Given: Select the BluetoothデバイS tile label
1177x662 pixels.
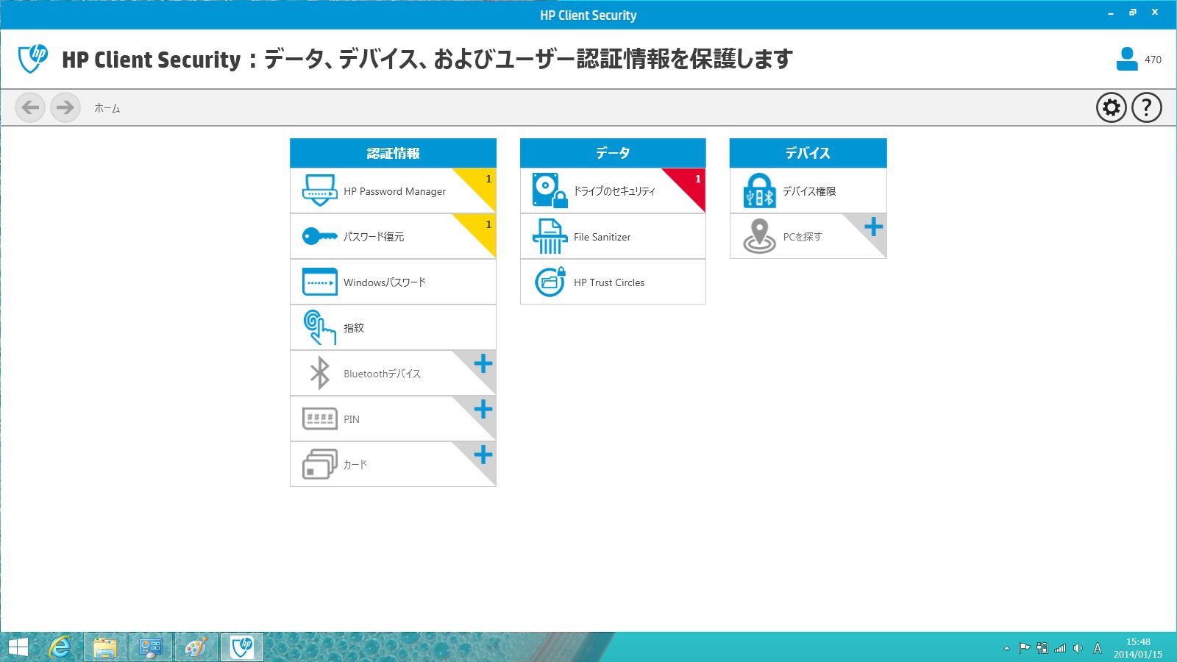Looking at the screenshot, I should (x=382, y=374).
